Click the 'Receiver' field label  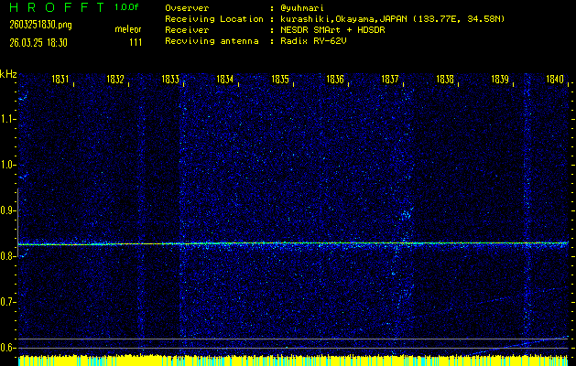(187, 30)
